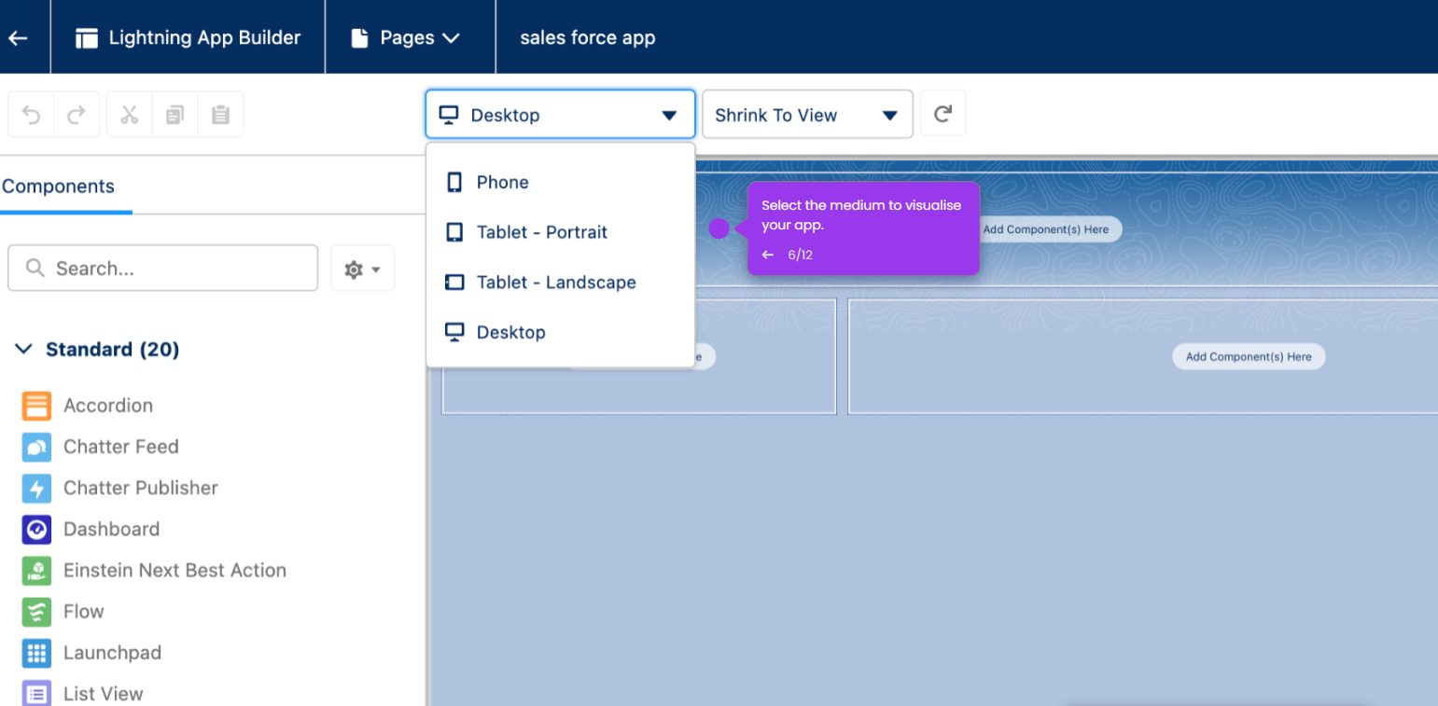Select the Chatter Publisher lightning icon

click(36, 488)
